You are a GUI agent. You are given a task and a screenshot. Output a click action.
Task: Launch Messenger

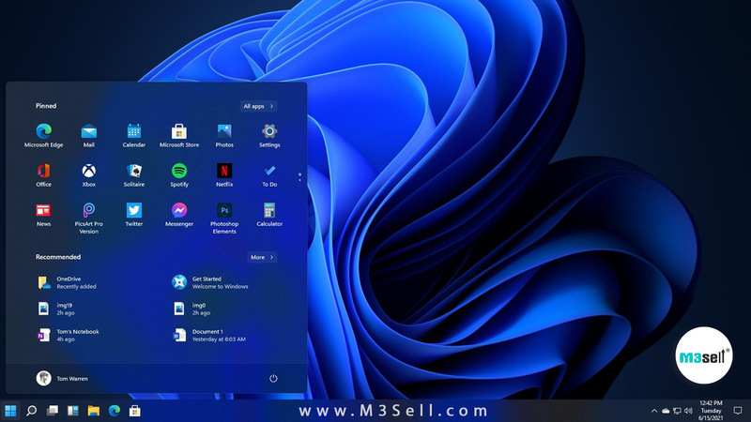click(x=179, y=215)
